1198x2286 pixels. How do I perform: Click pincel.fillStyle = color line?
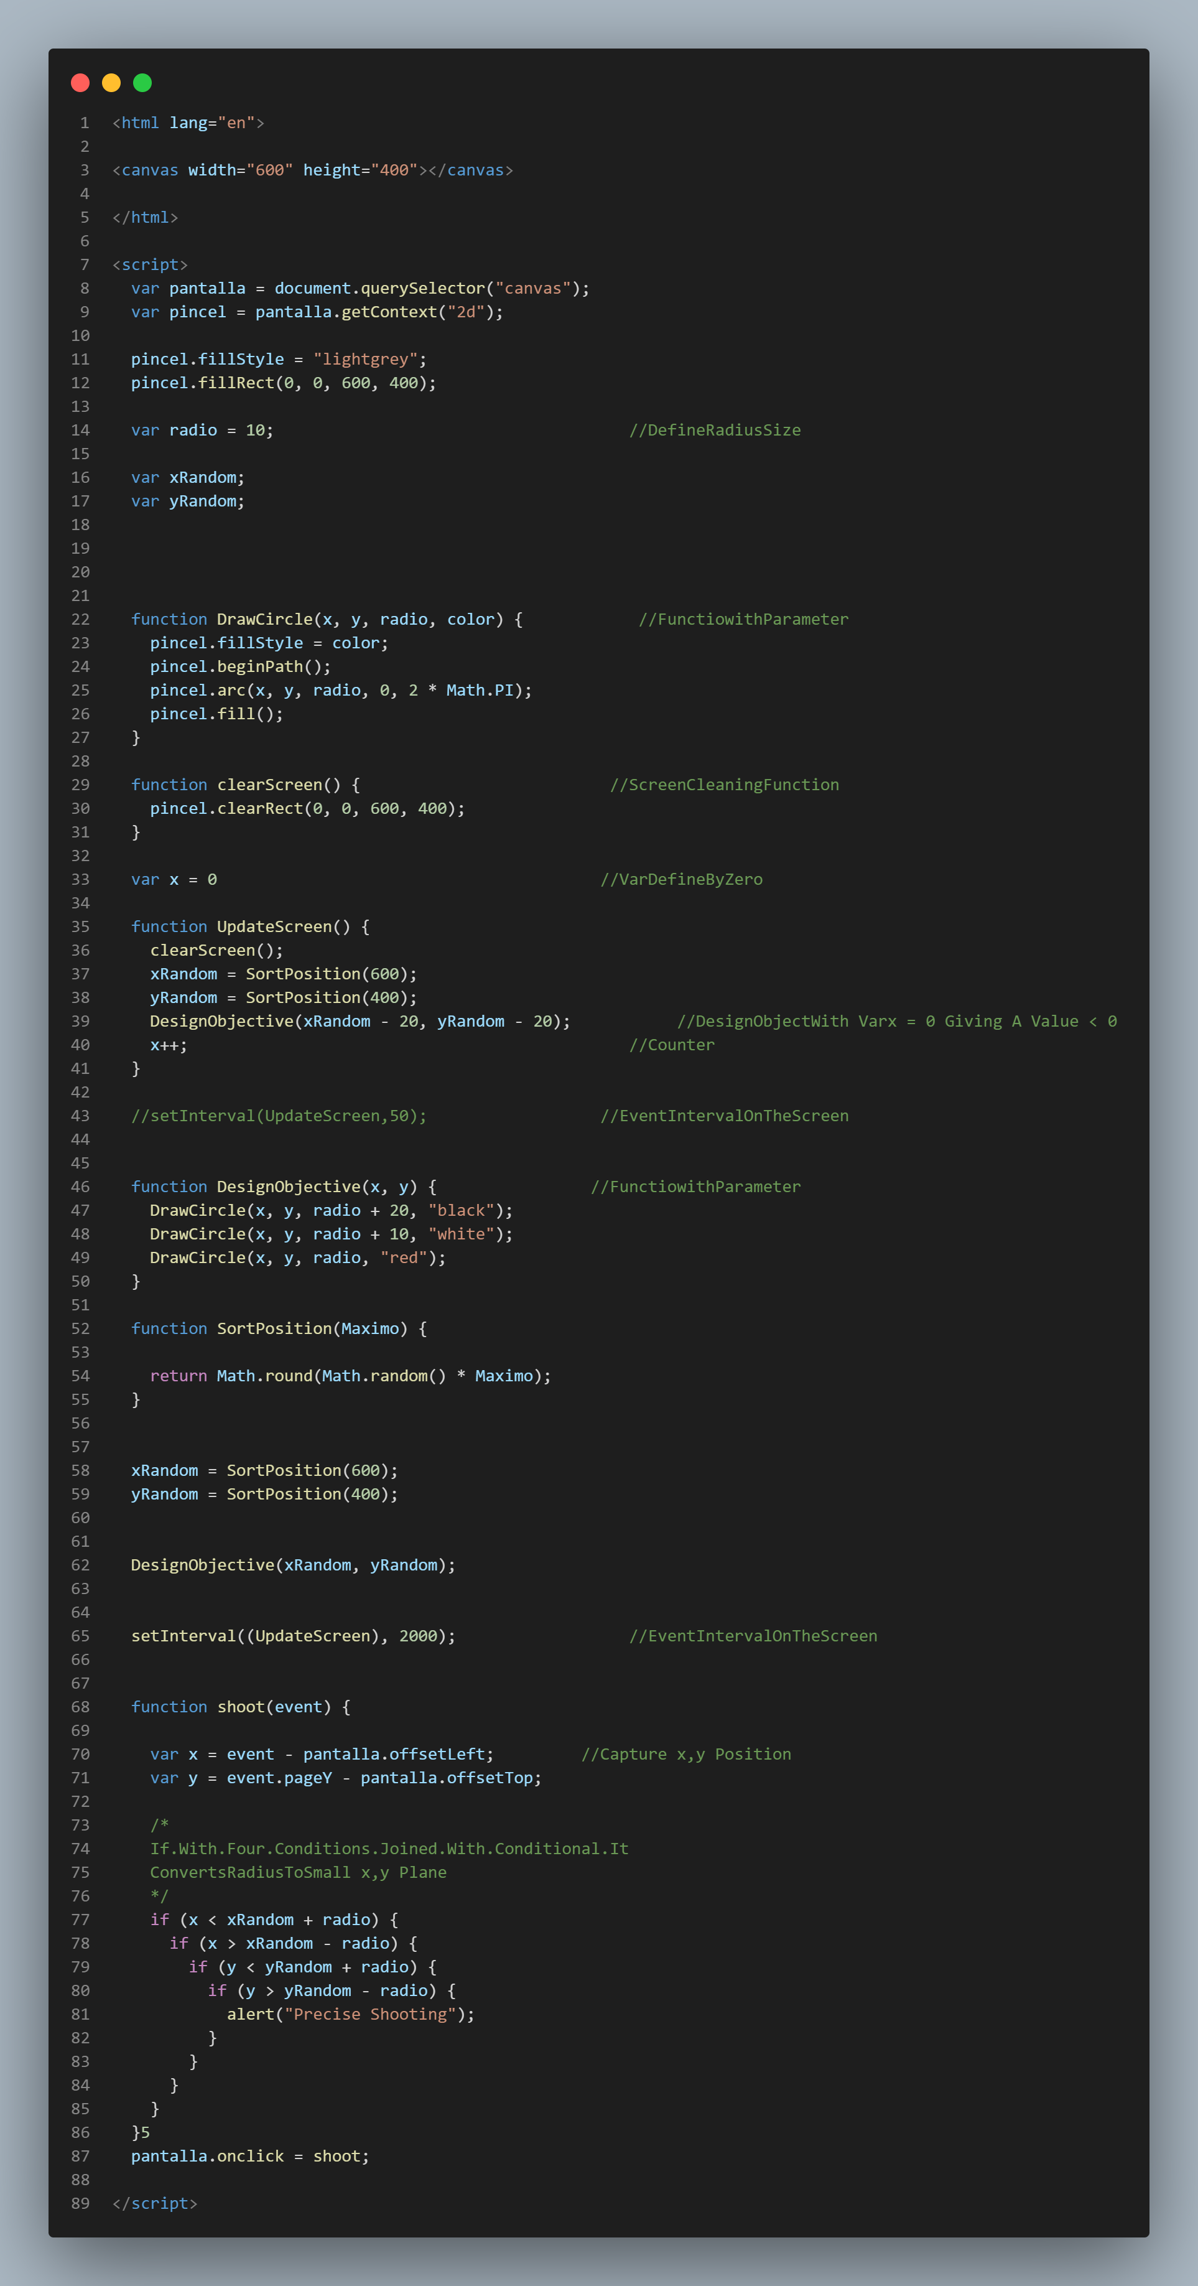269,643
